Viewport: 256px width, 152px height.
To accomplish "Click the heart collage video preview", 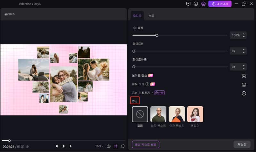I will click(63, 80).
